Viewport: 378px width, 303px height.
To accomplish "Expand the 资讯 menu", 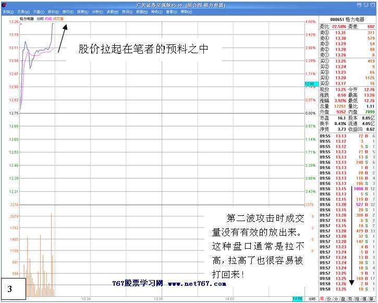I will click(127, 11).
